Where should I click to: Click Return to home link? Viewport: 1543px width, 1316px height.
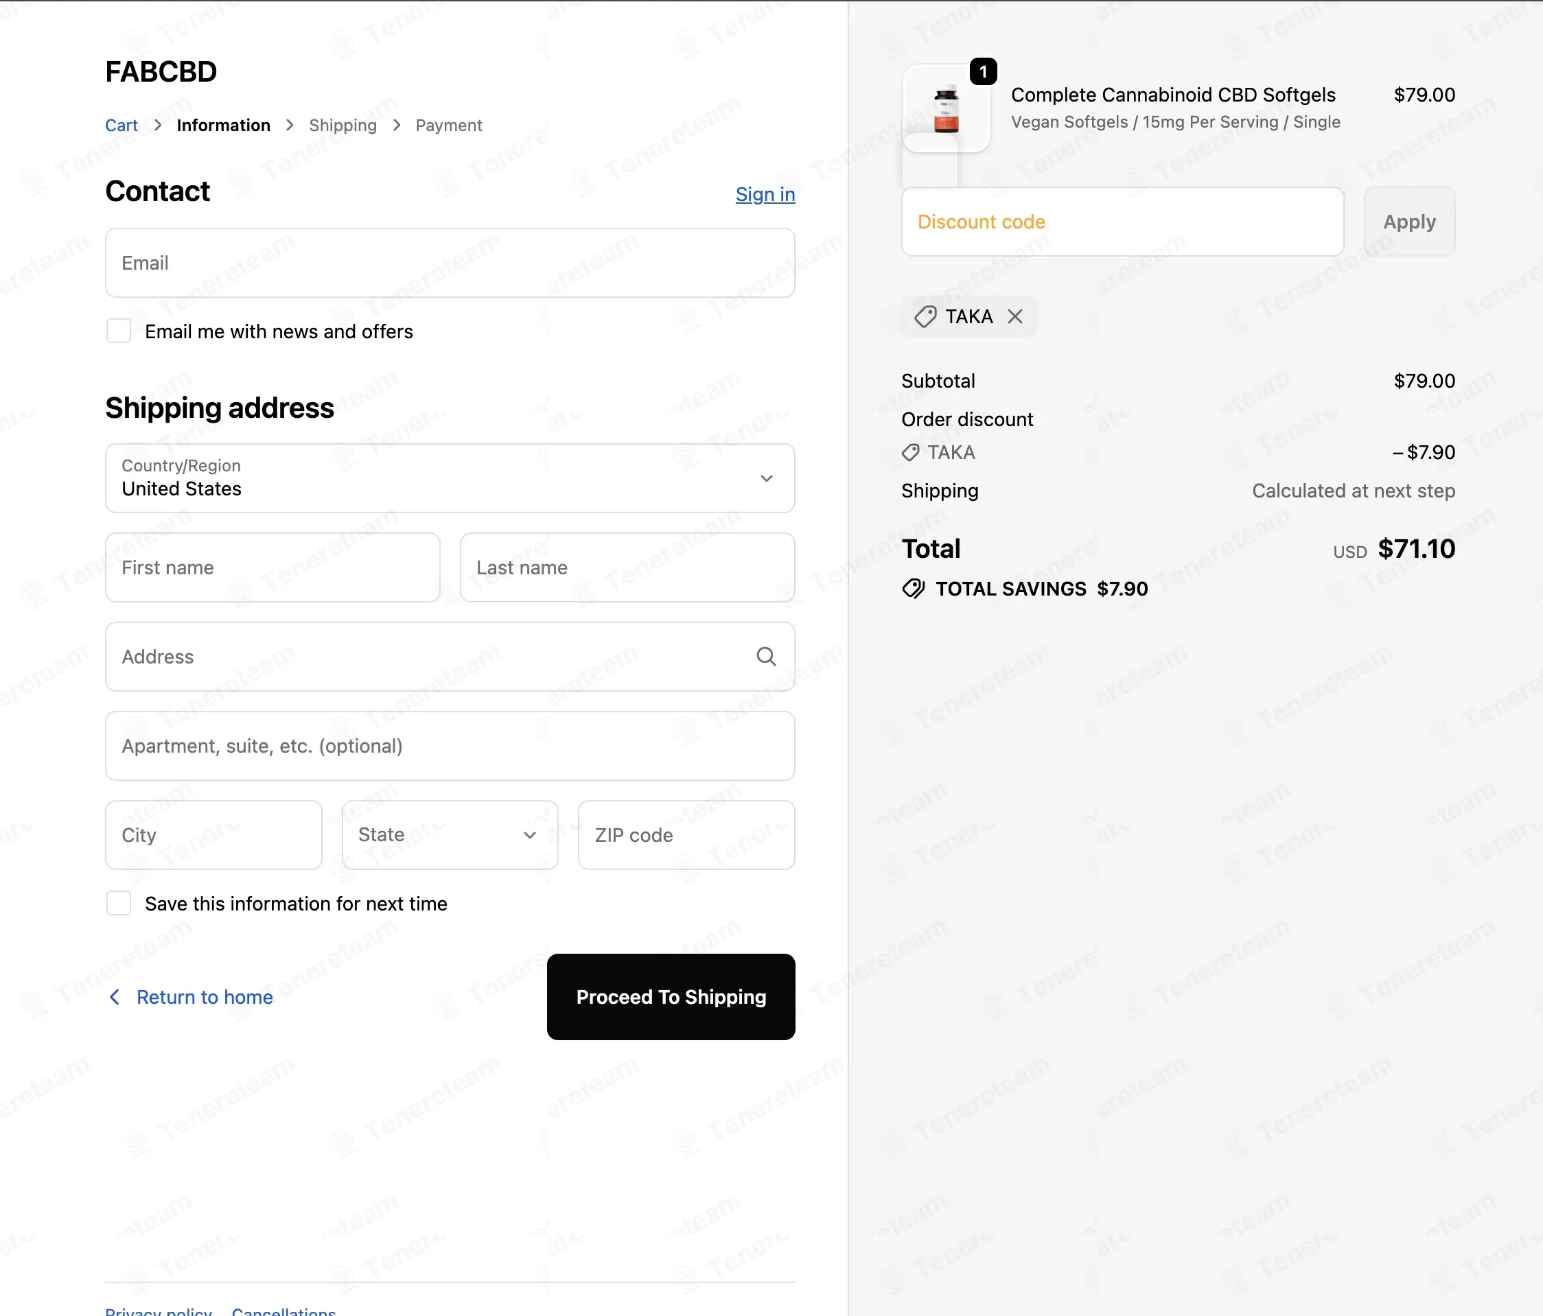(x=205, y=997)
